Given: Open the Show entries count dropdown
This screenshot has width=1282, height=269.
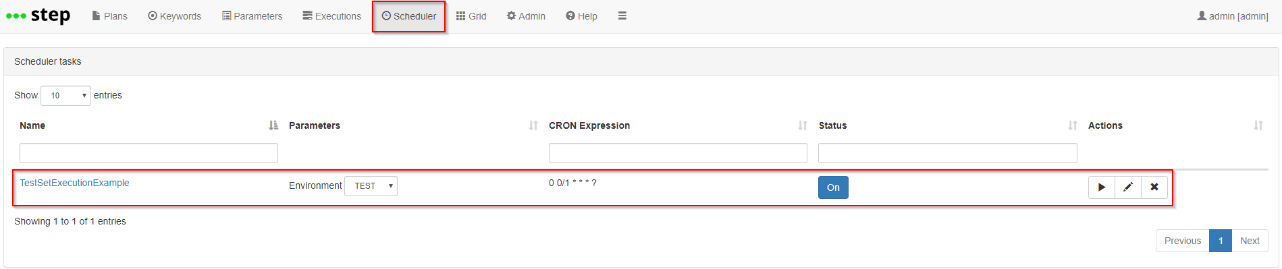Looking at the screenshot, I should pyautogui.click(x=65, y=96).
